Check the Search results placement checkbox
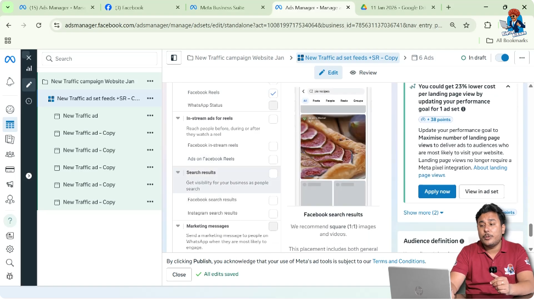 (273, 174)
